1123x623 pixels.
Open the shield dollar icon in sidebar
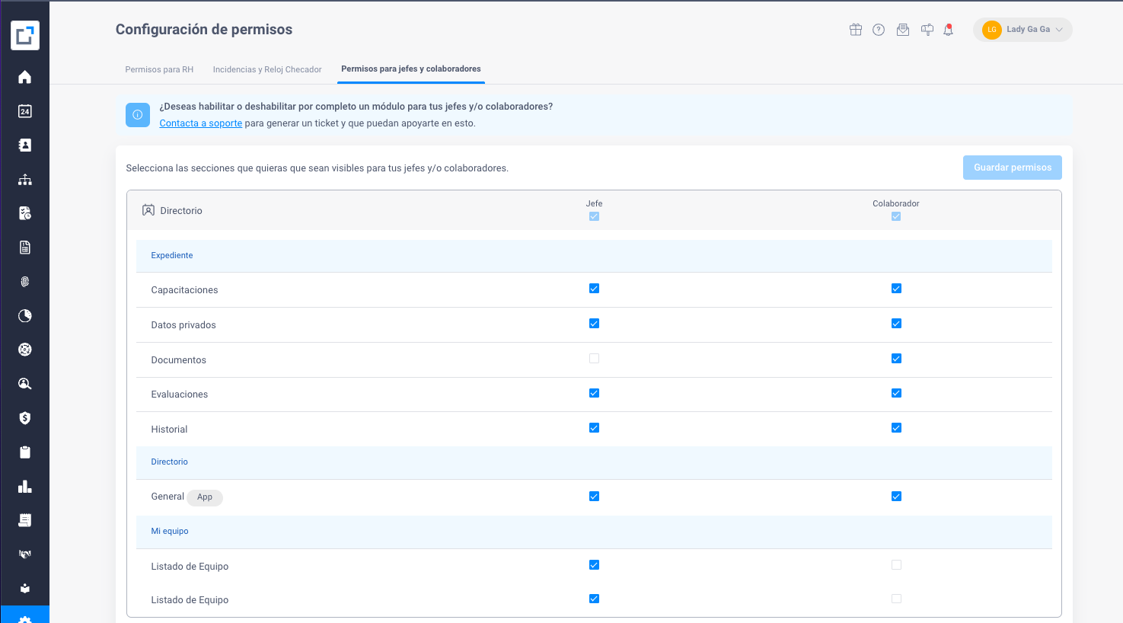[x=25, y=418]
